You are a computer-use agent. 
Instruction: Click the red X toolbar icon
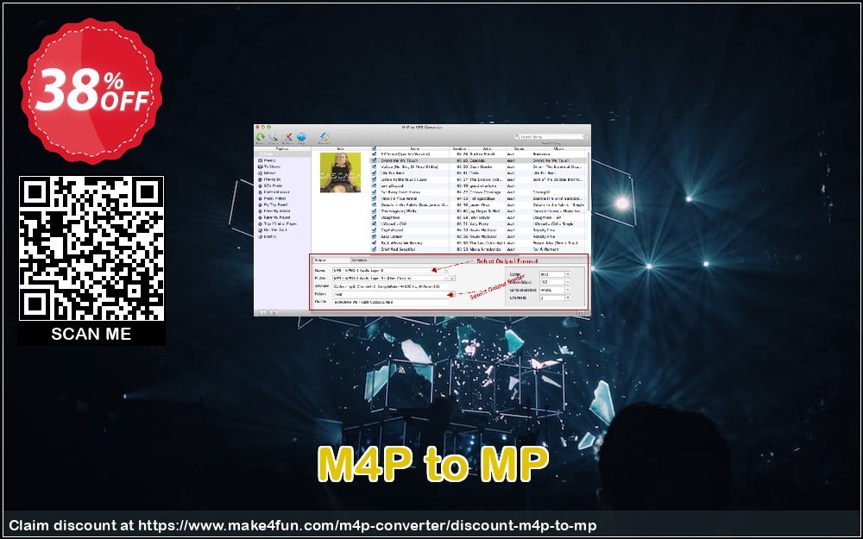(288, 137)
